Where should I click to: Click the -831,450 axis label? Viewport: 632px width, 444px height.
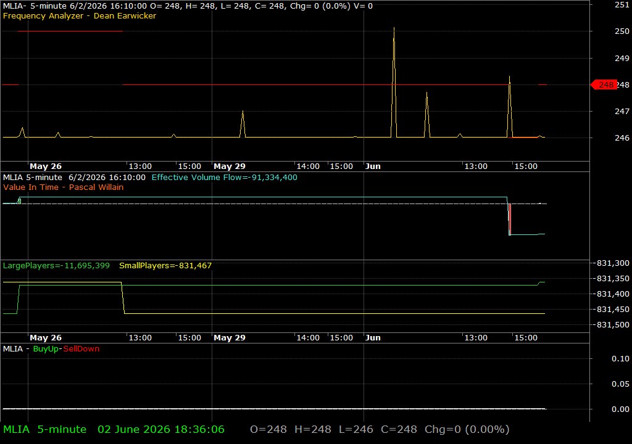tap(613, 310)
